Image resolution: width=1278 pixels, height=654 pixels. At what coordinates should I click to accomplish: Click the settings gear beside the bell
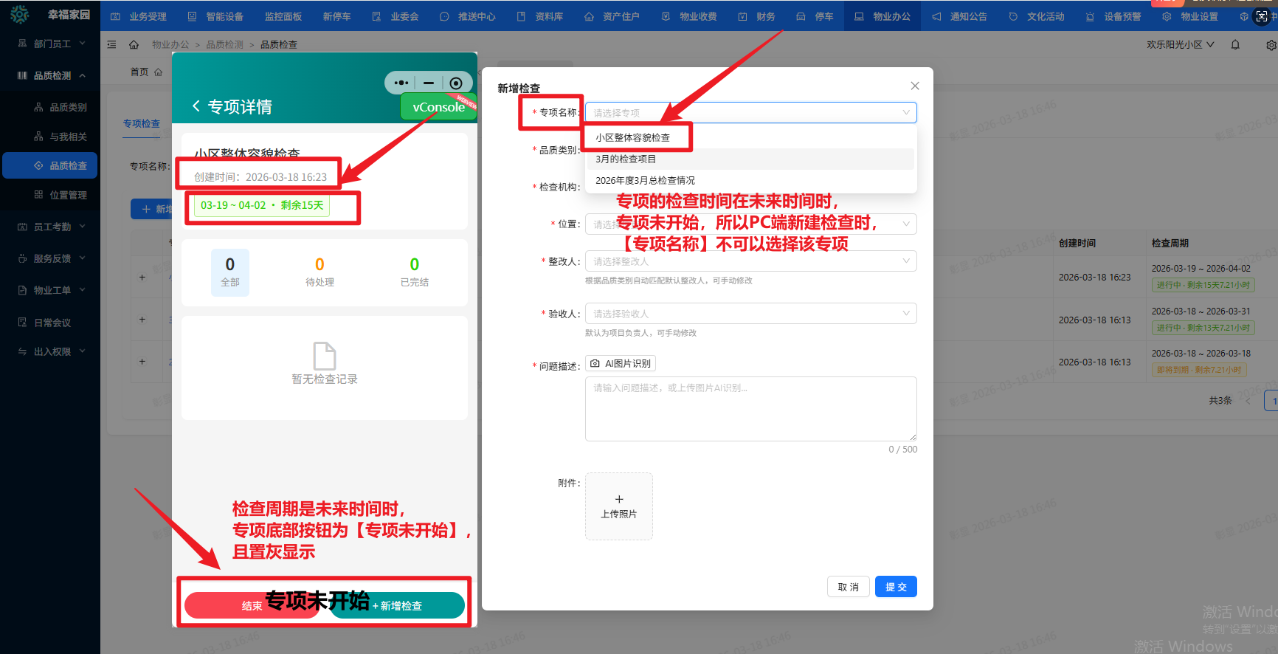pyautogui.click(x=1271, y=45)
